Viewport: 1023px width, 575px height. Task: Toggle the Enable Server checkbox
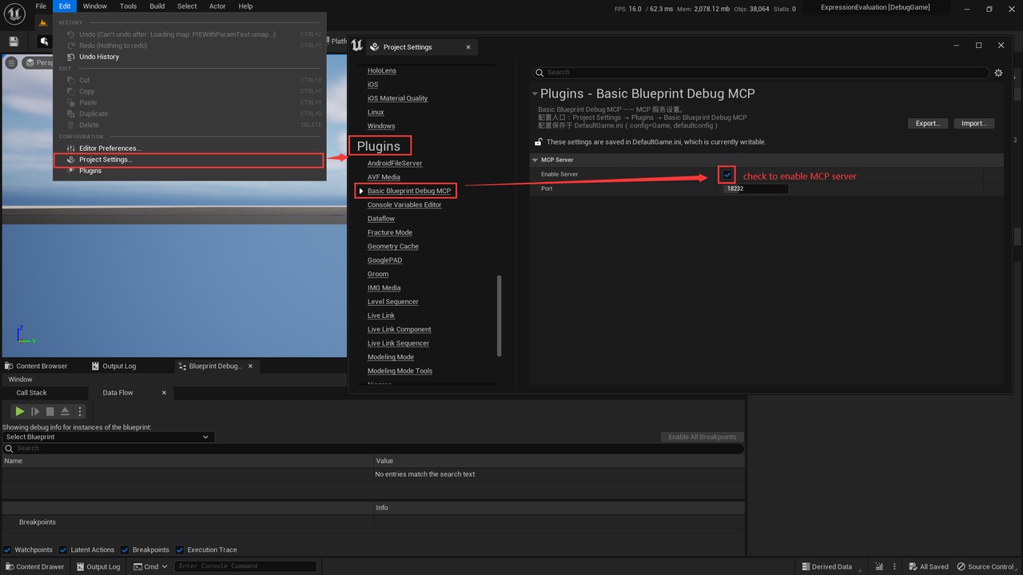point(727,174)
